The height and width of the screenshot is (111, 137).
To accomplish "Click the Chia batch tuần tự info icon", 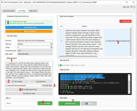I will click(x=8, y=23).
